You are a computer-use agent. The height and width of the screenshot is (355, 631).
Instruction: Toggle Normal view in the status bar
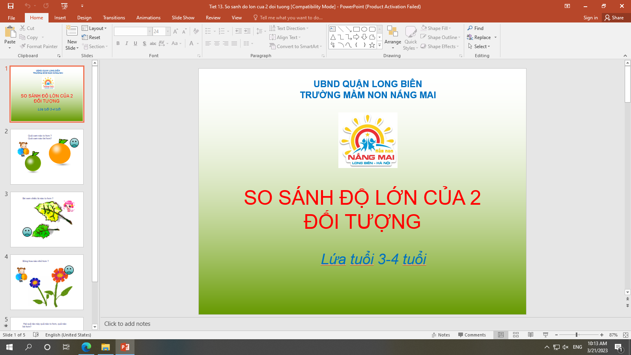[501, 335]
